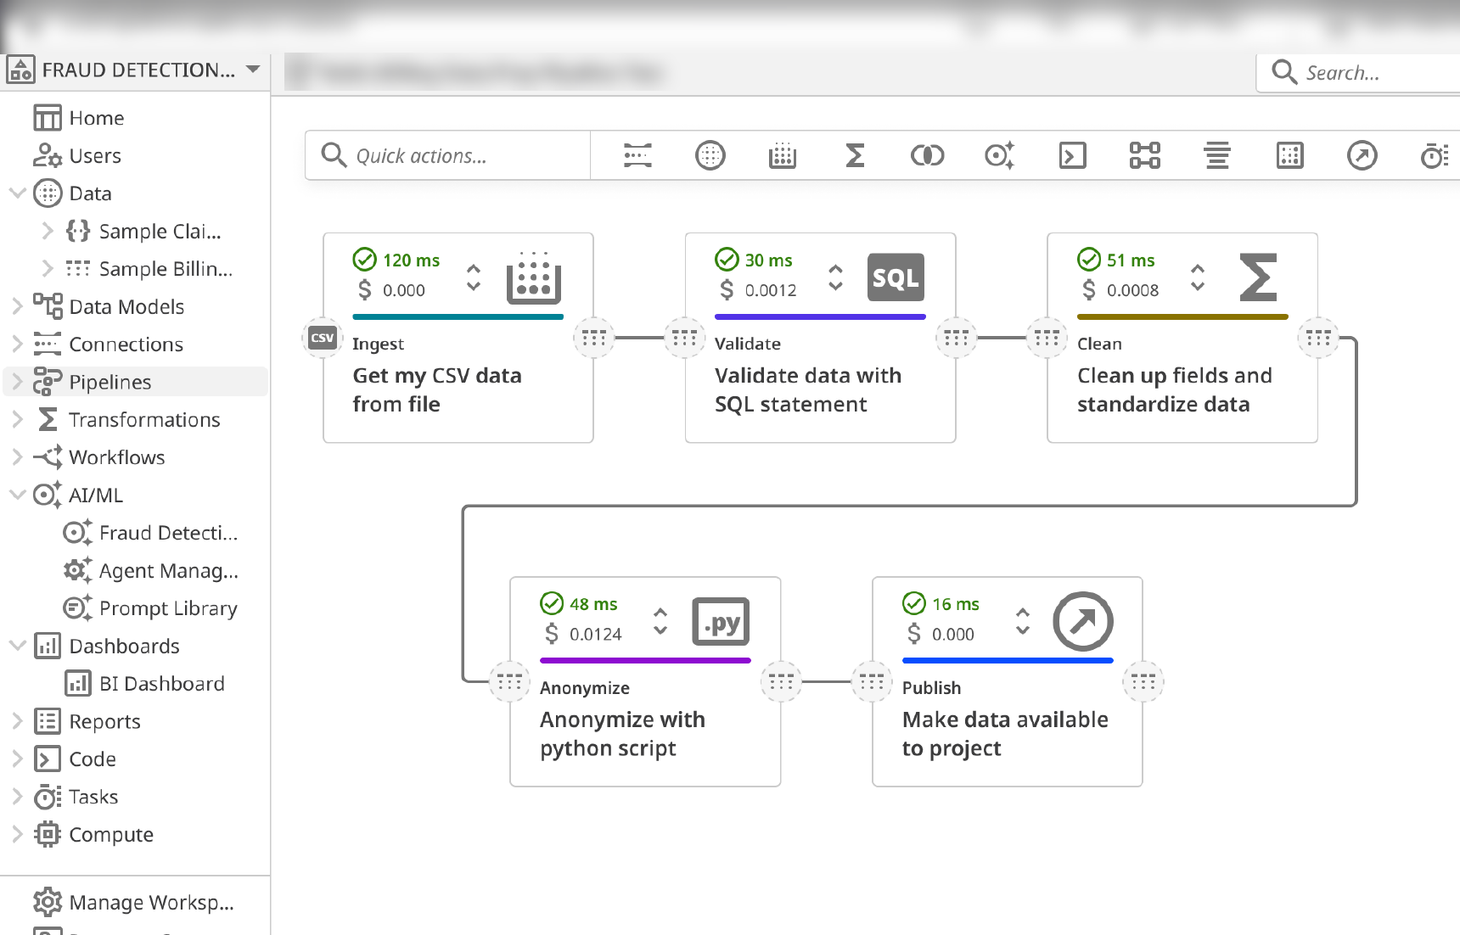Expand the Transformations section
The width and height of the screenshot is (1460, 935).
17,419
